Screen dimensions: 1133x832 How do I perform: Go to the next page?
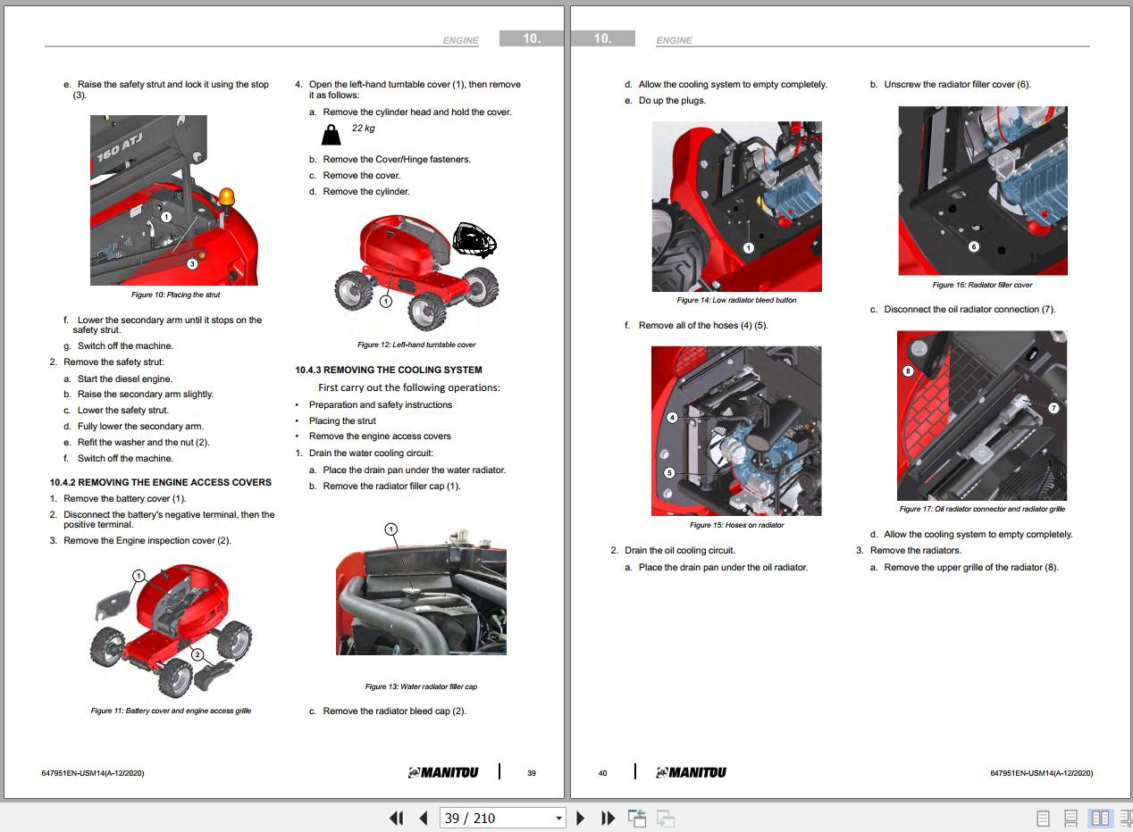[x=581, y=818]
